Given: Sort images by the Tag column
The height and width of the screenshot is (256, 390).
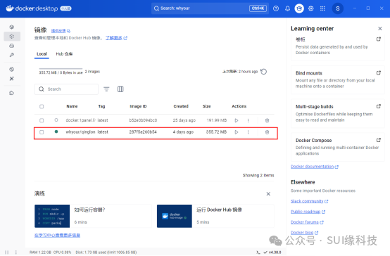Looking at the screenshot, I should [x=101, y=106].
